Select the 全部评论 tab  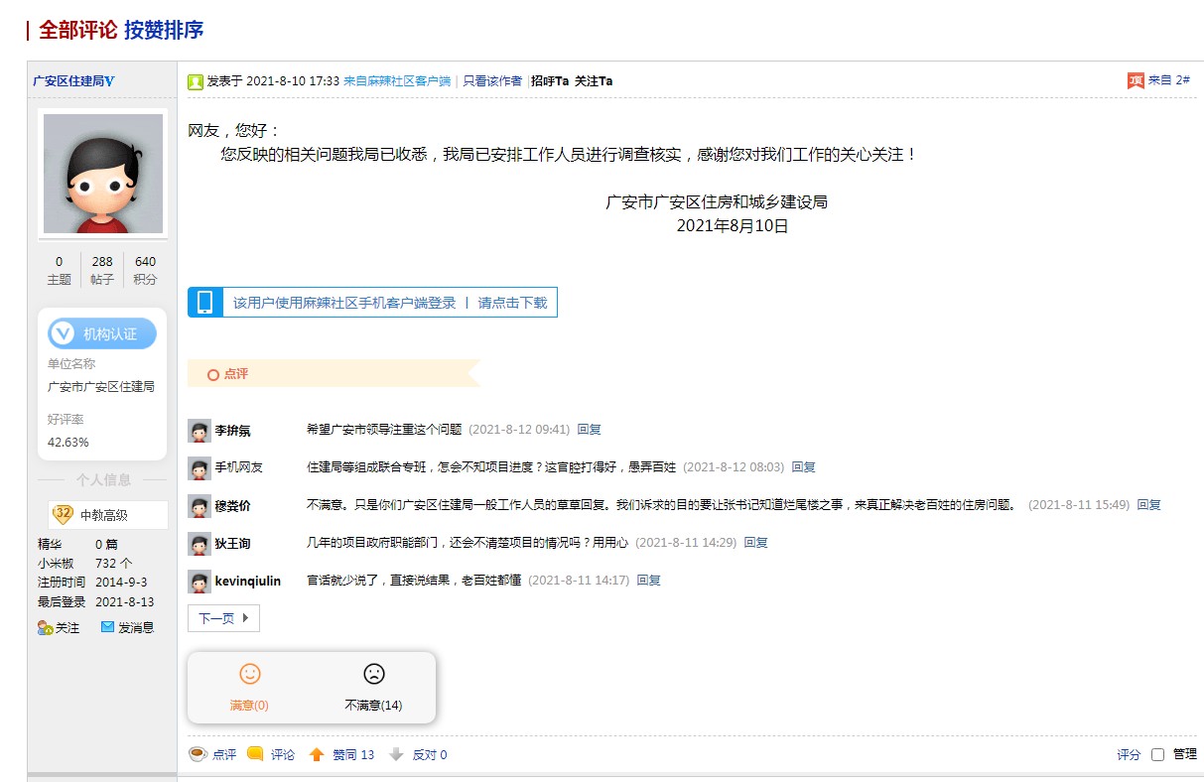coord(77,30)
